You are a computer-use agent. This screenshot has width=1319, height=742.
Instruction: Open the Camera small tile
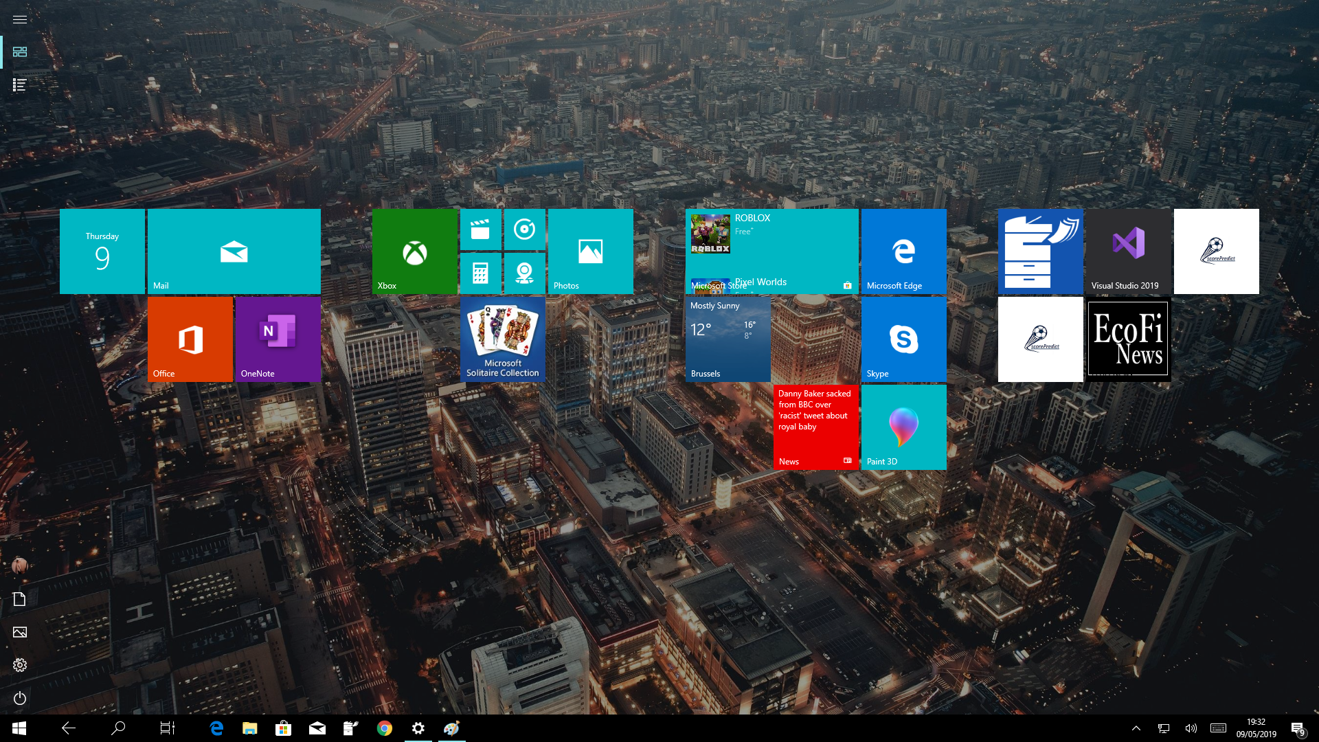click(524, 273)
